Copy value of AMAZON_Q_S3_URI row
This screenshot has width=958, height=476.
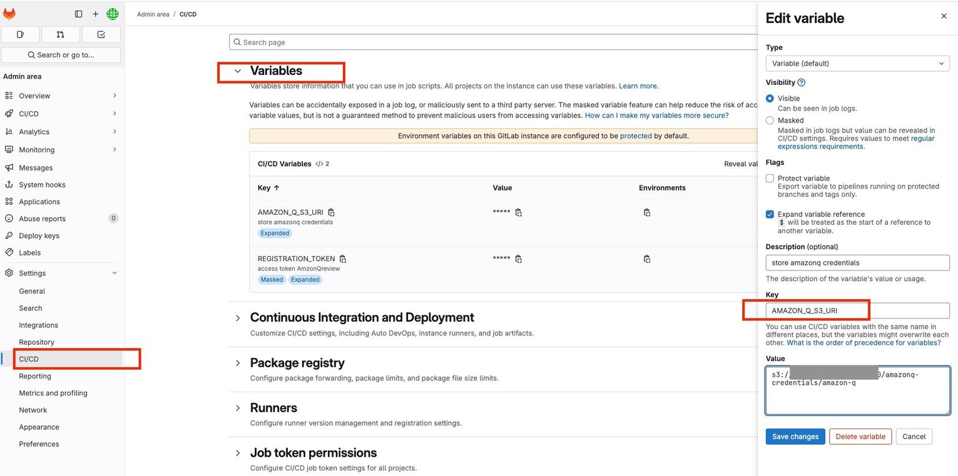pos(519,212)
